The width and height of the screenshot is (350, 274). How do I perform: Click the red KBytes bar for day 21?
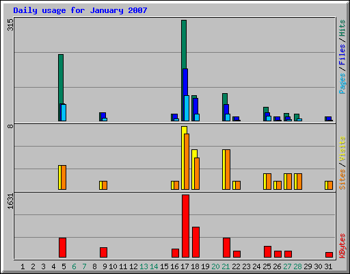coord(226,248)
